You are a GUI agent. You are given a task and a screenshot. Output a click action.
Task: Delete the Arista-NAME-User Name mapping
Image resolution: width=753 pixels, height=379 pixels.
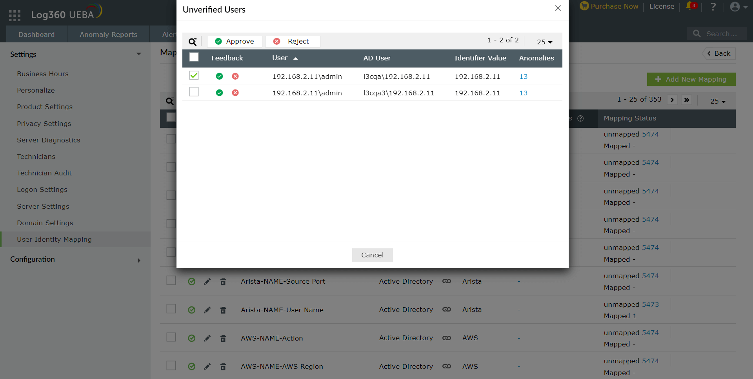point(223,310)
